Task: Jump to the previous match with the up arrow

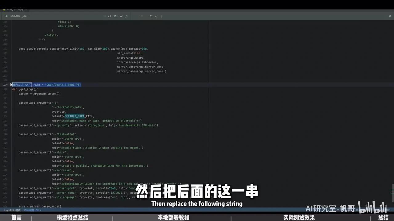Action: pos(151,16)
